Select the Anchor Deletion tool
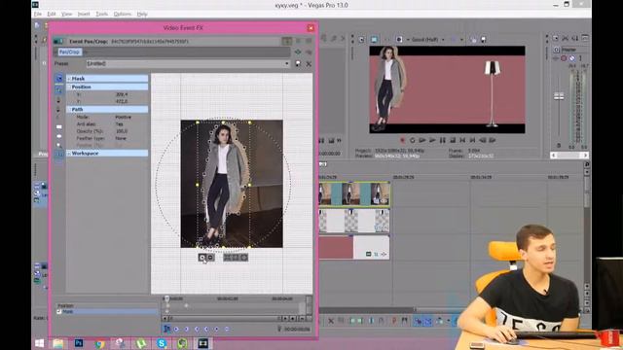 58,109
